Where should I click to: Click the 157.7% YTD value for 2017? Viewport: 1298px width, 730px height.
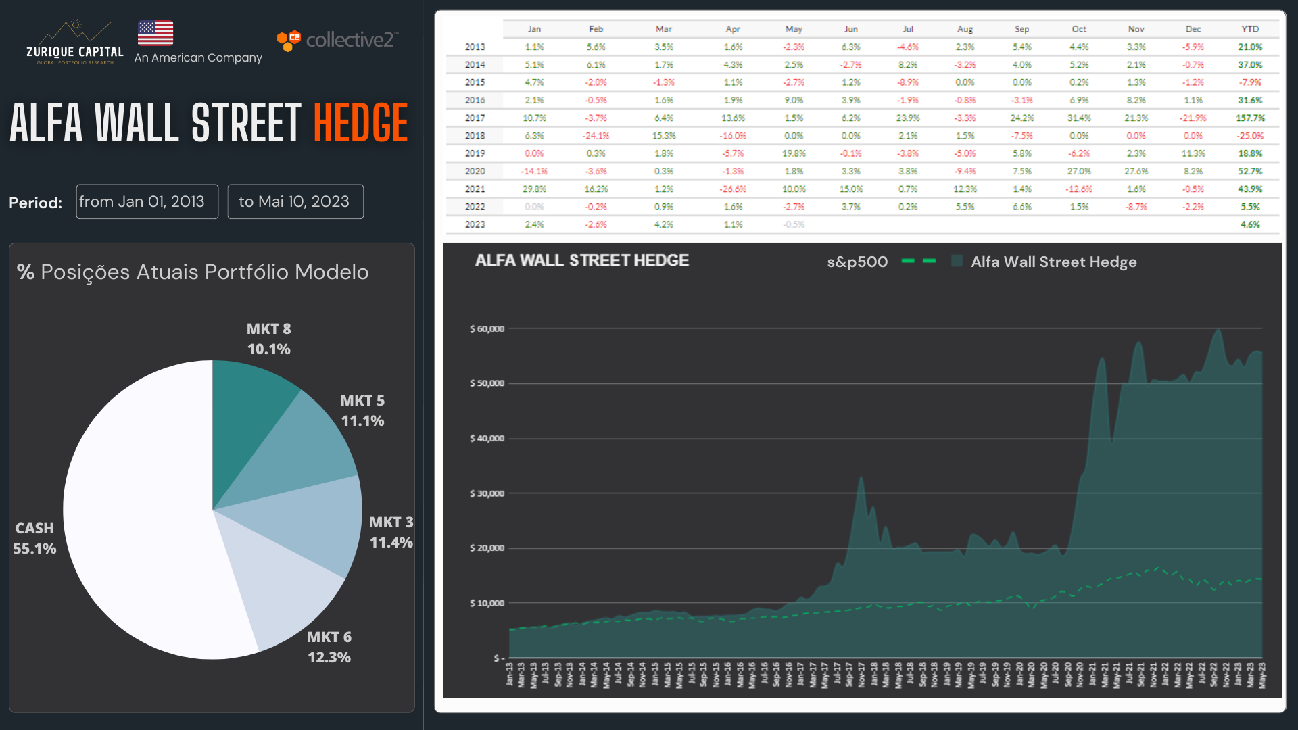coord(1250,118)
